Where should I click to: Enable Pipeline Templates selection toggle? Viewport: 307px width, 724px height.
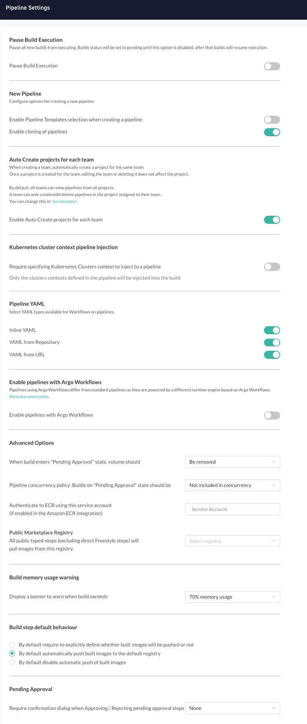coord(272,120)
